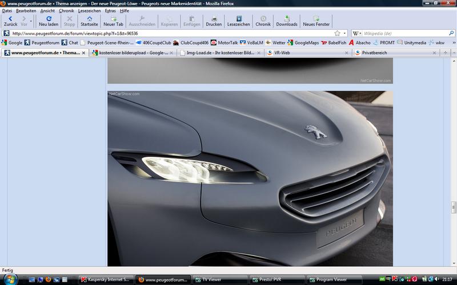This screenshot has width=457, height=285.
Task: Open the Ansicht menu
Action: coord(47,11)
